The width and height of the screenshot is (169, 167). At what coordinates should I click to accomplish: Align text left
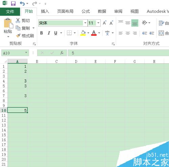[x=121, y=33]
